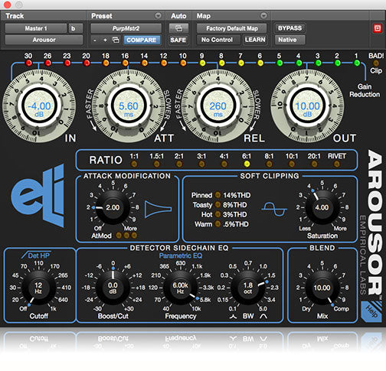Image resolution: width=386 pixels, height=371 pixels.
Task: Select the 6:1 ratio
Action: pyautogui.click(x=247, y=164)
